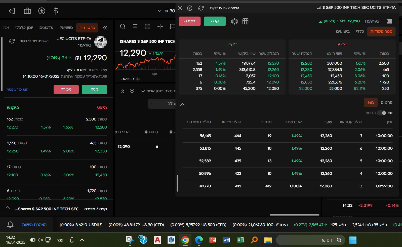Click the USDILS ticker item
The width and height of the screenshot is (402, 247).
point(81,225)
